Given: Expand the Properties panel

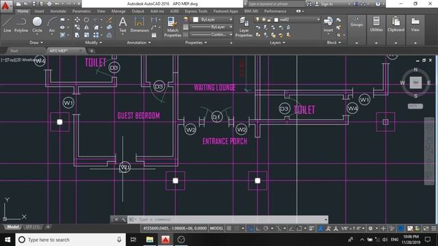Looking at the screenshot, I should click(196, 42).
